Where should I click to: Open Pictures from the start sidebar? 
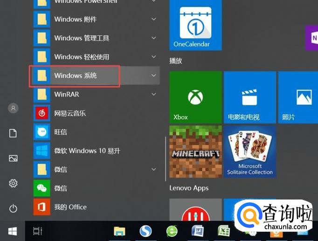point(13,158)
